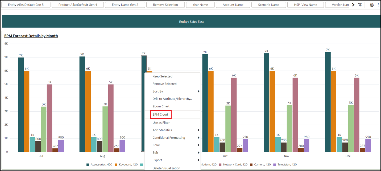The image size is (381, 171).
Task: Click the traffic-light auto-apply data icon
Action: (372, 5)
